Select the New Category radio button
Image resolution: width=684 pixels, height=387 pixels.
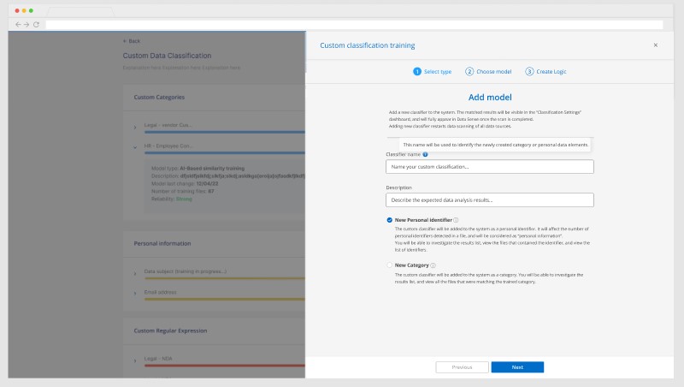click(390, 265)
